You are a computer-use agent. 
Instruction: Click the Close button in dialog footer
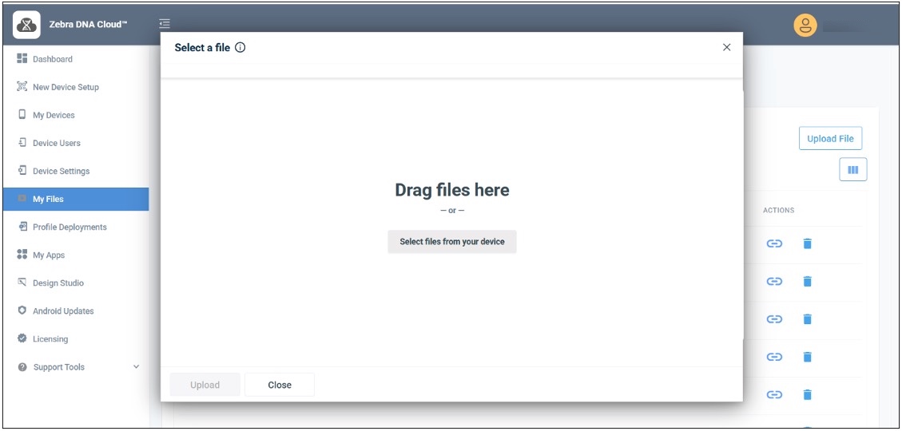[280, 385]
